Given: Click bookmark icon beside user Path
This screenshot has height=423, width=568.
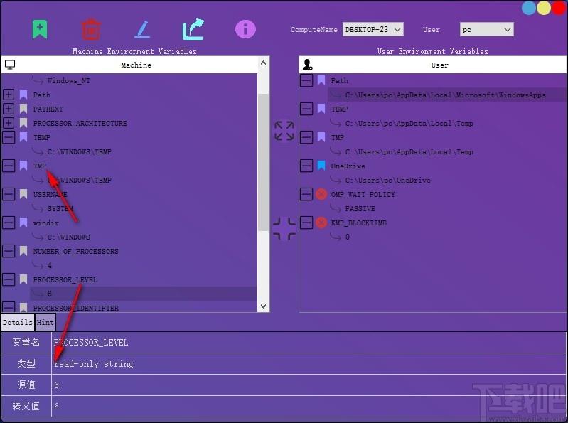Looking at the screenshot, I should click(321, 80).
